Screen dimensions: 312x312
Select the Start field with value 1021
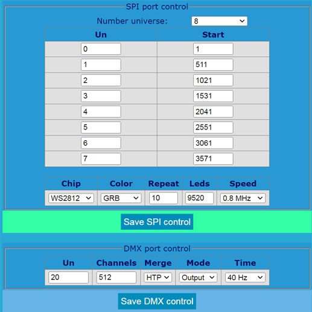213,80
